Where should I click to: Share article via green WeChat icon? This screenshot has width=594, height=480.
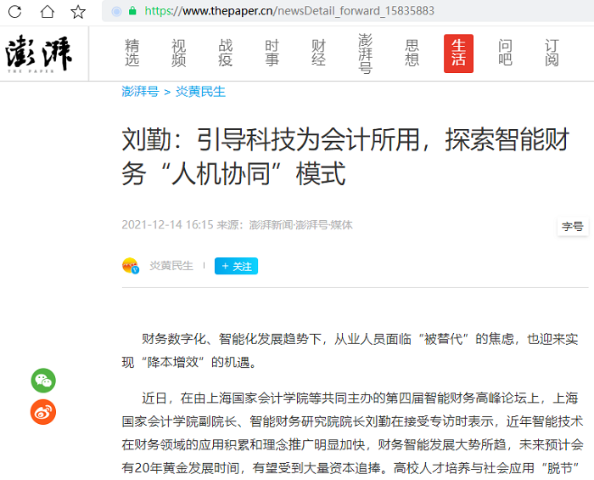click(x=43, y=381)
